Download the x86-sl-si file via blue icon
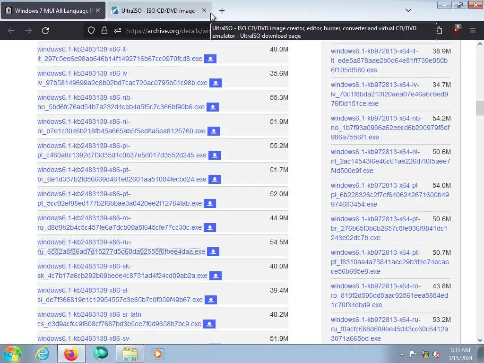 pyautogui.click(x=211, y=300)
